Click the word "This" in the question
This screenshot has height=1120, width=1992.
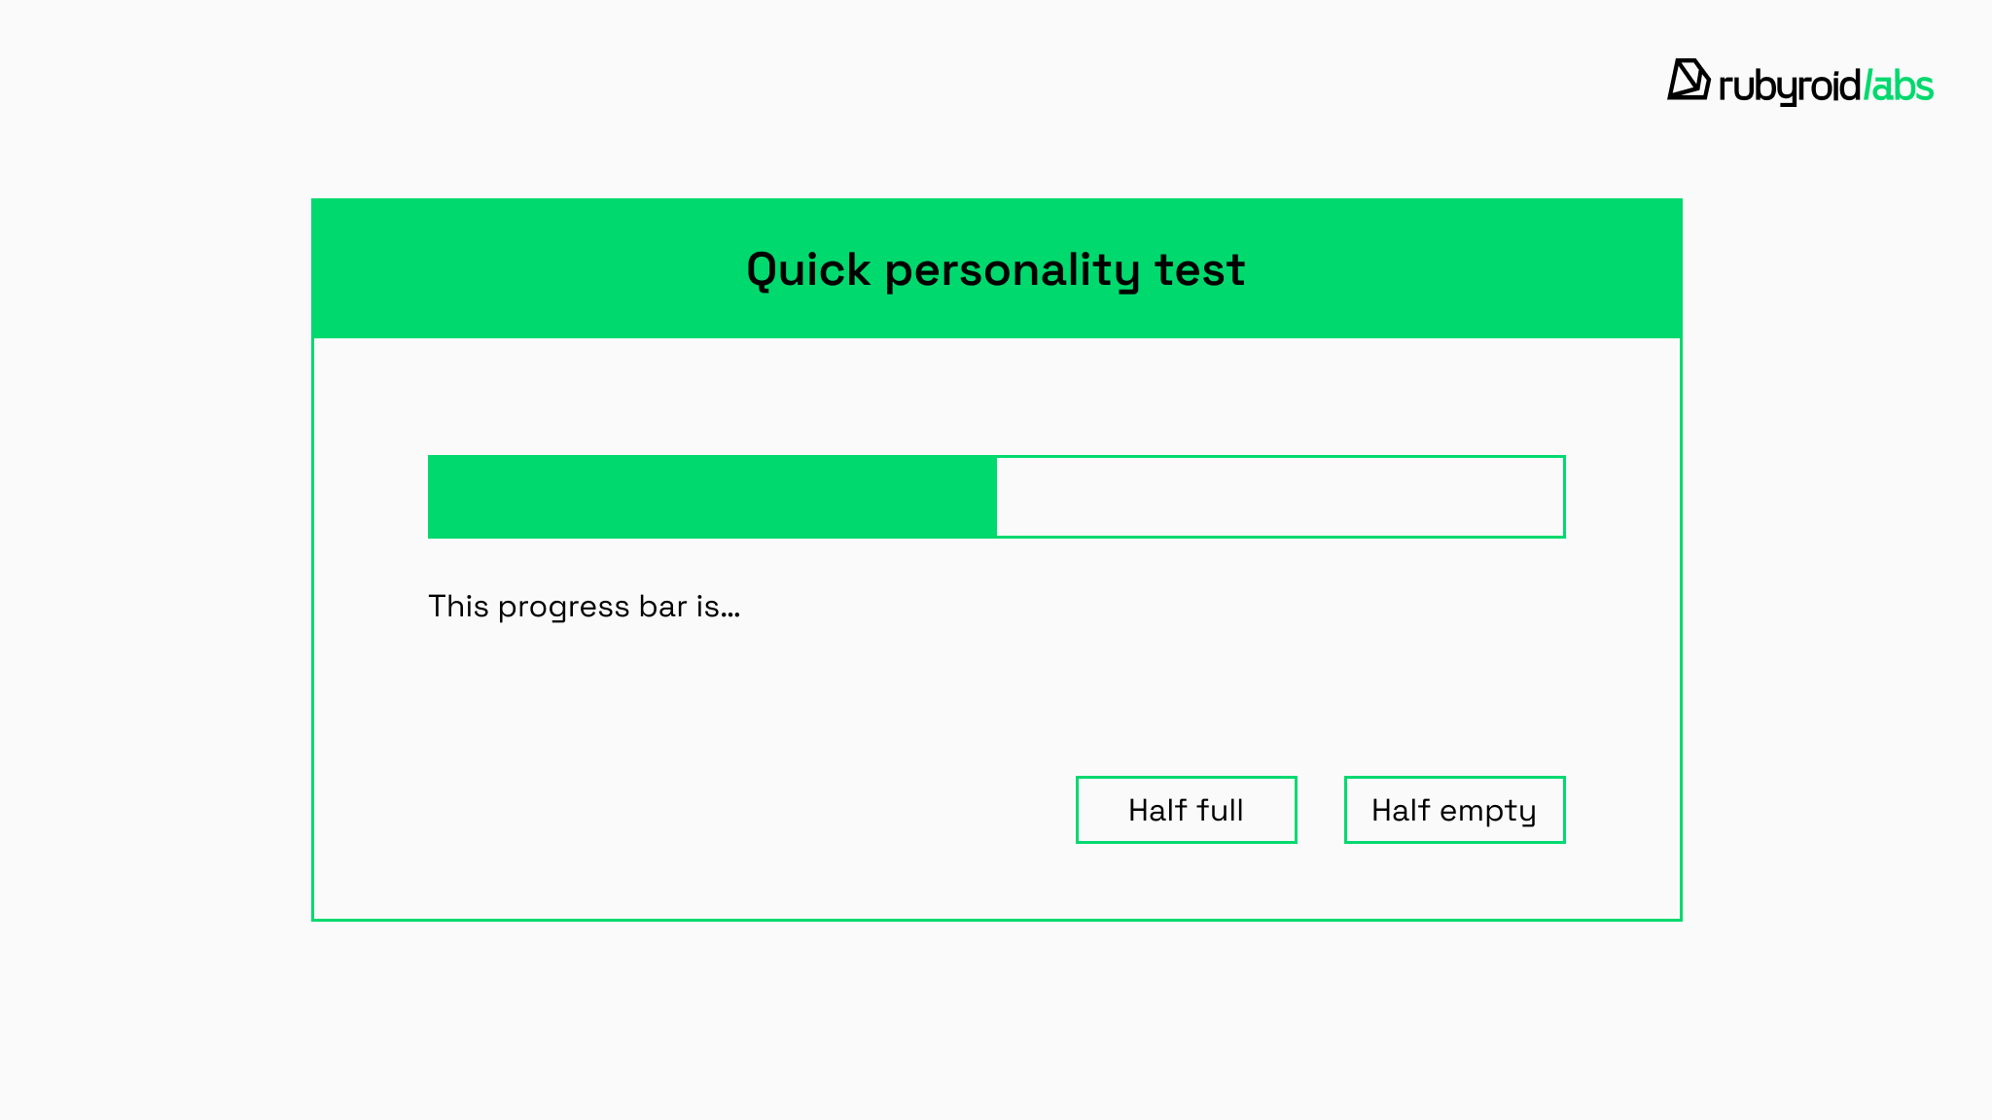click(458, 607)
